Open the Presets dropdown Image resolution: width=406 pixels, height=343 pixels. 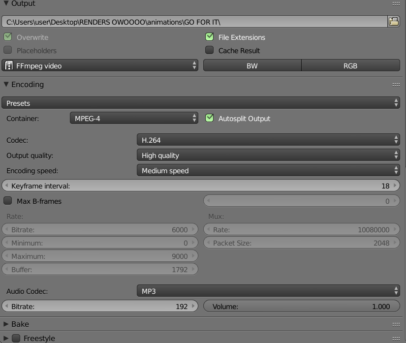(202, 102)
